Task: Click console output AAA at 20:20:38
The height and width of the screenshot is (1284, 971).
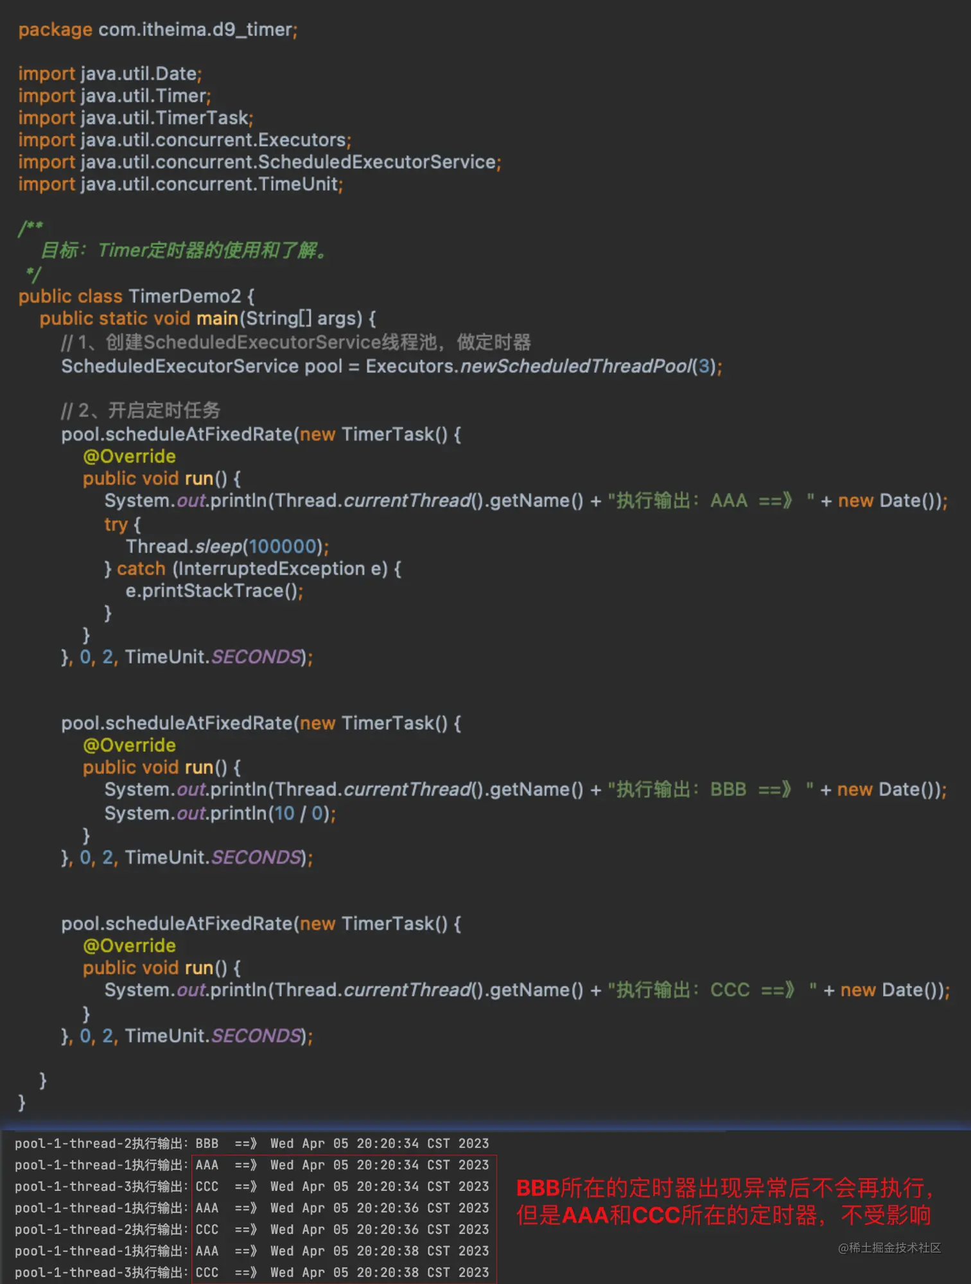Action: click(x=252, y=1251)
